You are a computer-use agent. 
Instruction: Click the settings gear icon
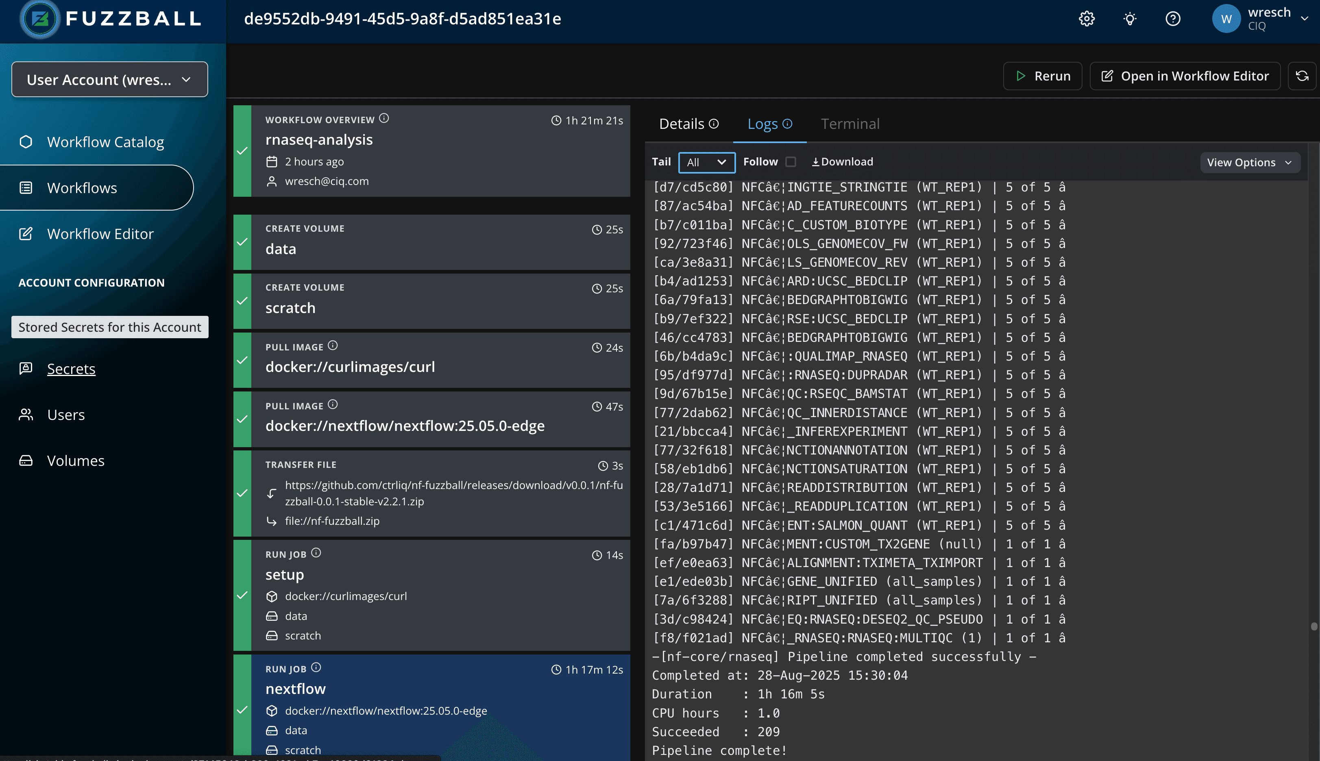[x=1086, y=19]
